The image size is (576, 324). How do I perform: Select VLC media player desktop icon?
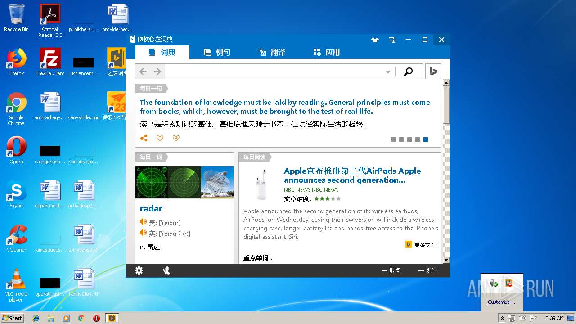click(x=16, y=285)
